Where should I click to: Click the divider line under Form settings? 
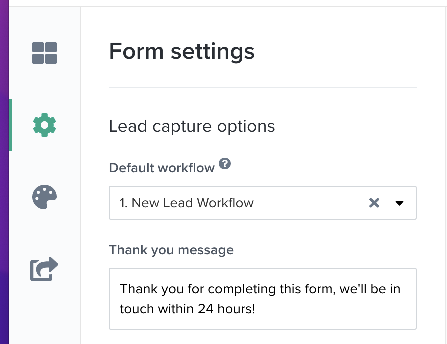pos(262,87)
